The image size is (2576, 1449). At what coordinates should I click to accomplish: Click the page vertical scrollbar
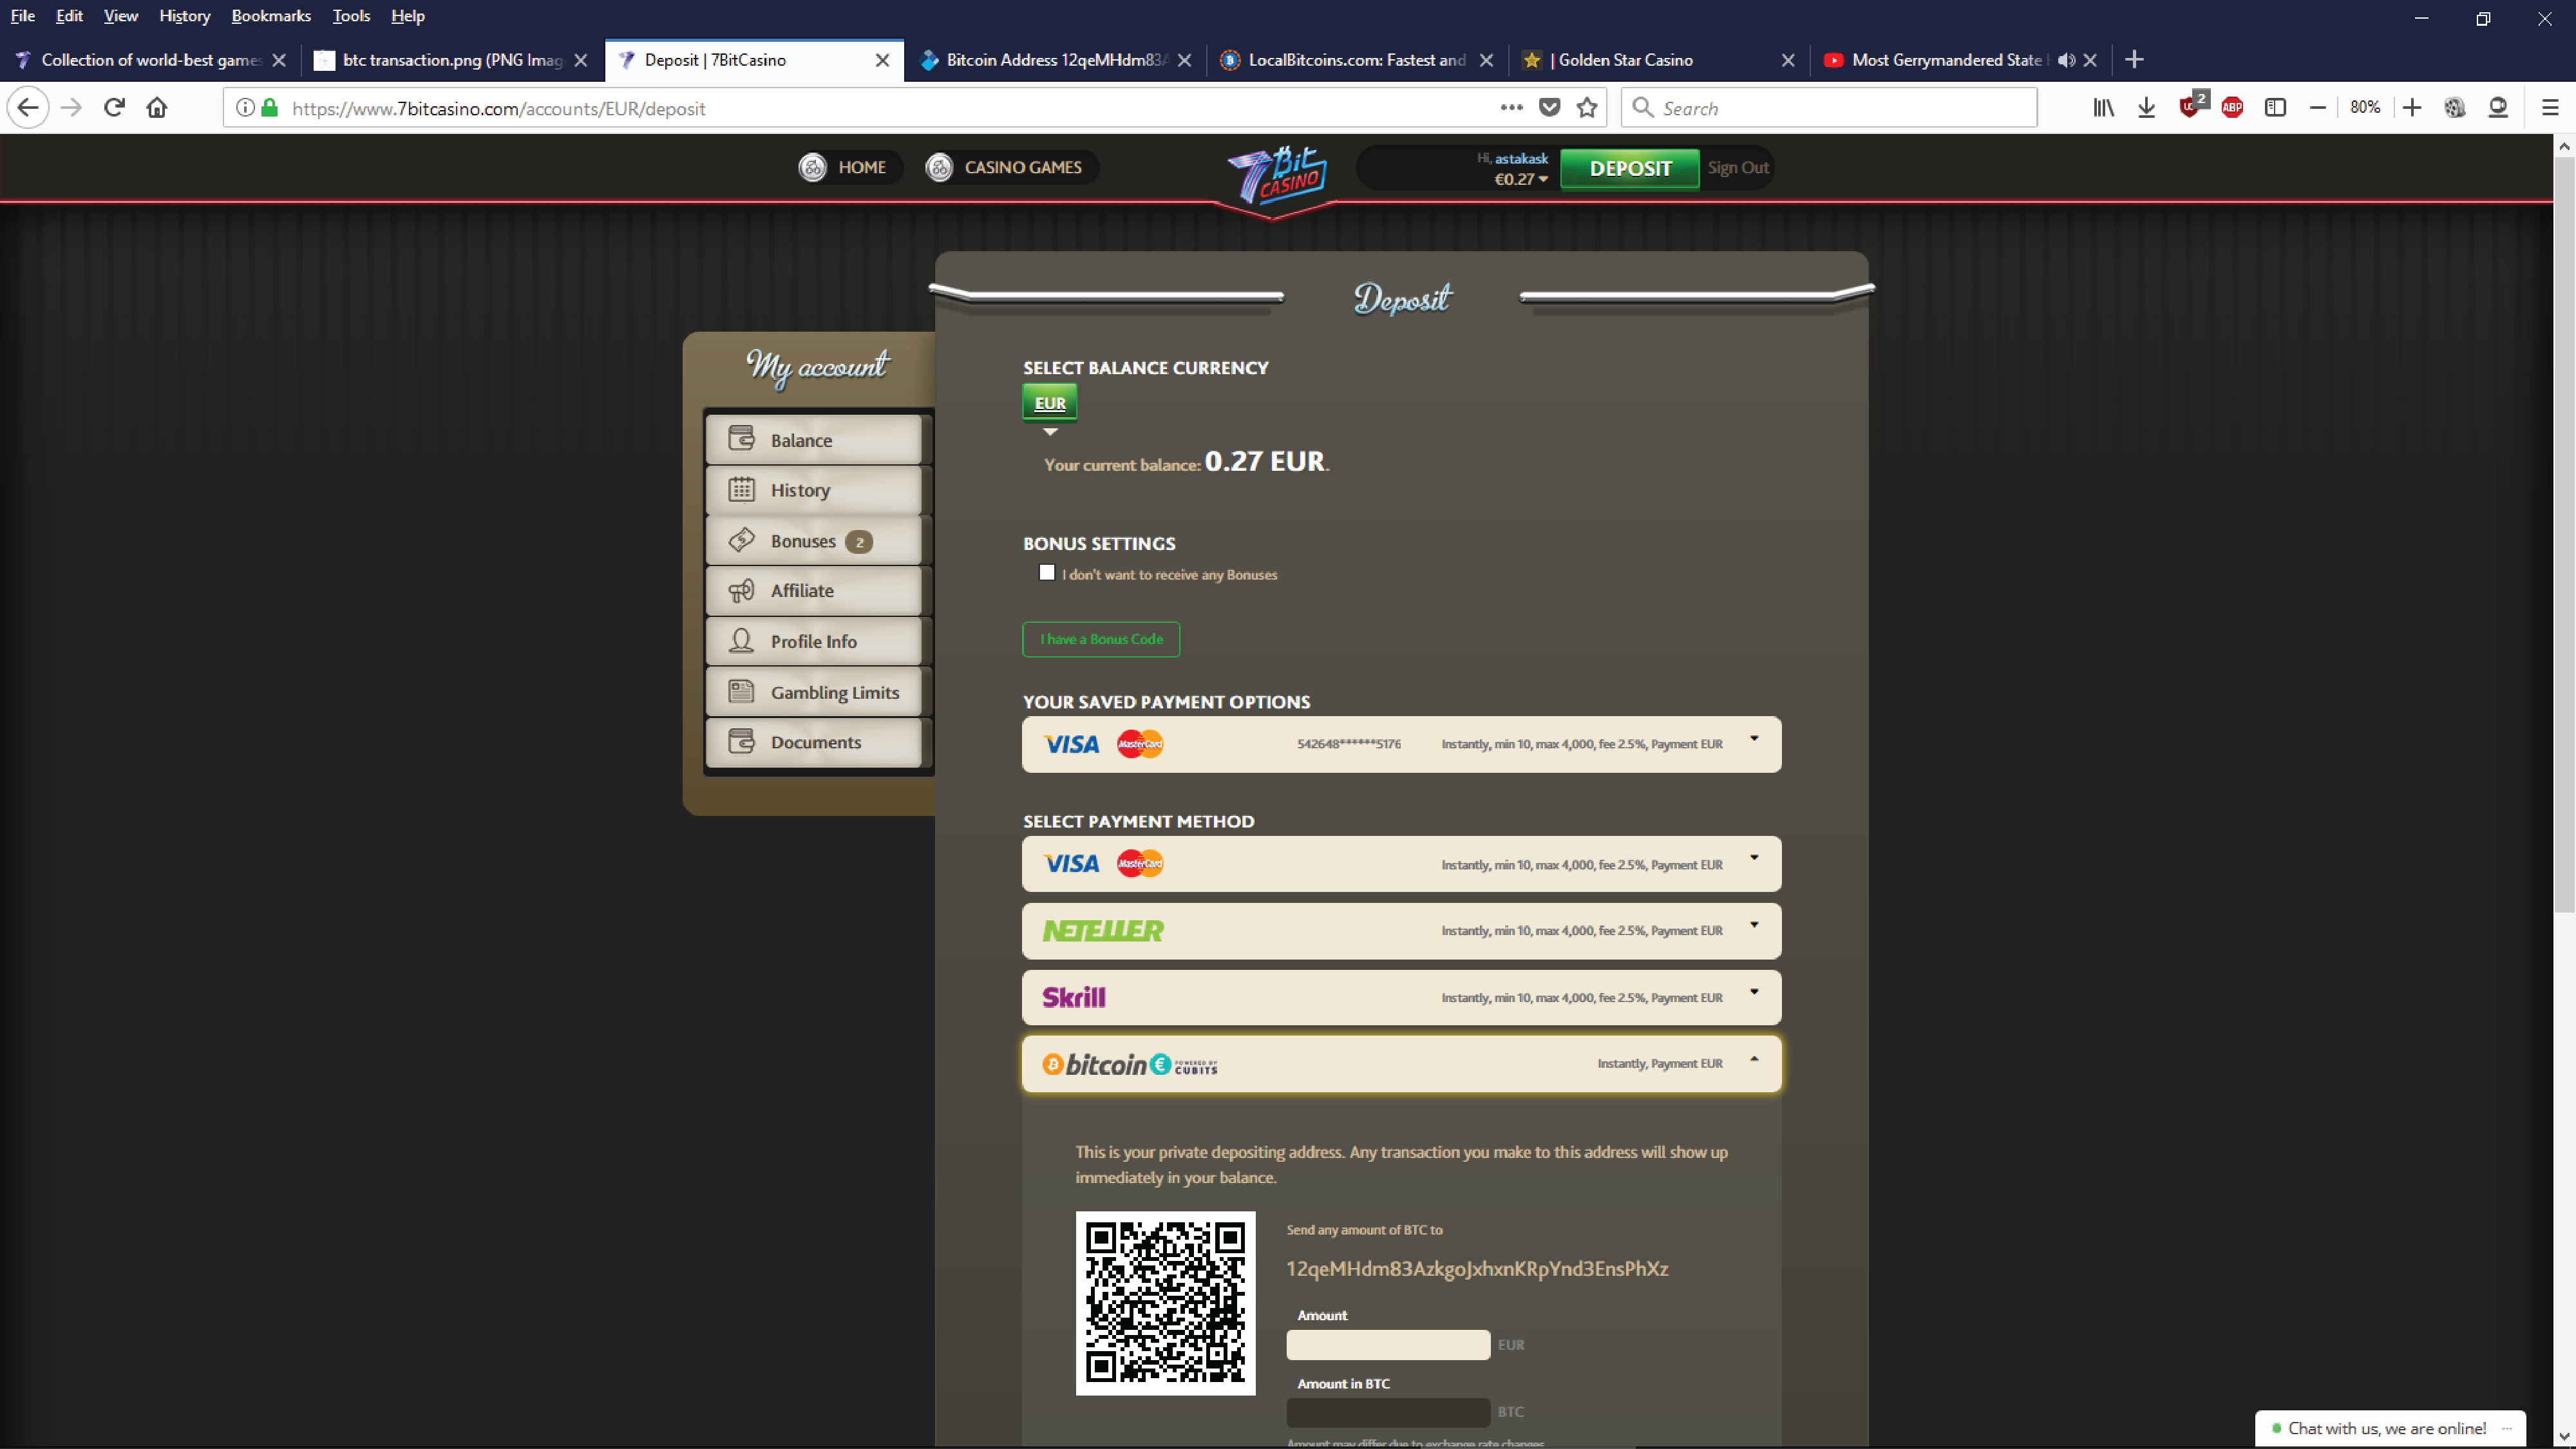click(2564, 534)
